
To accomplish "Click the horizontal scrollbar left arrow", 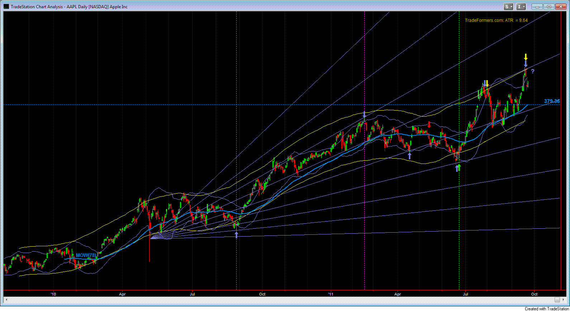I will pyautogui.click(x=6, y=300).
